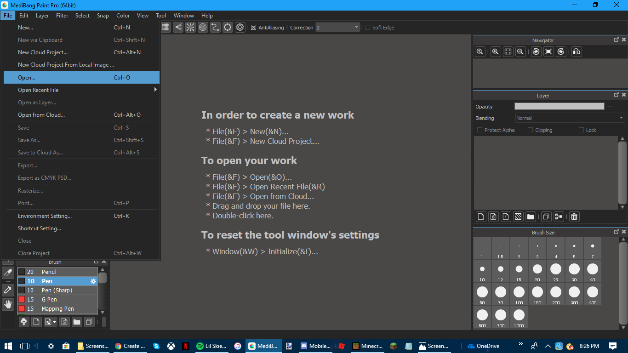Expand the Open Recent File submenu
The height and width of the screenshot is (353, 628).
pos(81,90)
